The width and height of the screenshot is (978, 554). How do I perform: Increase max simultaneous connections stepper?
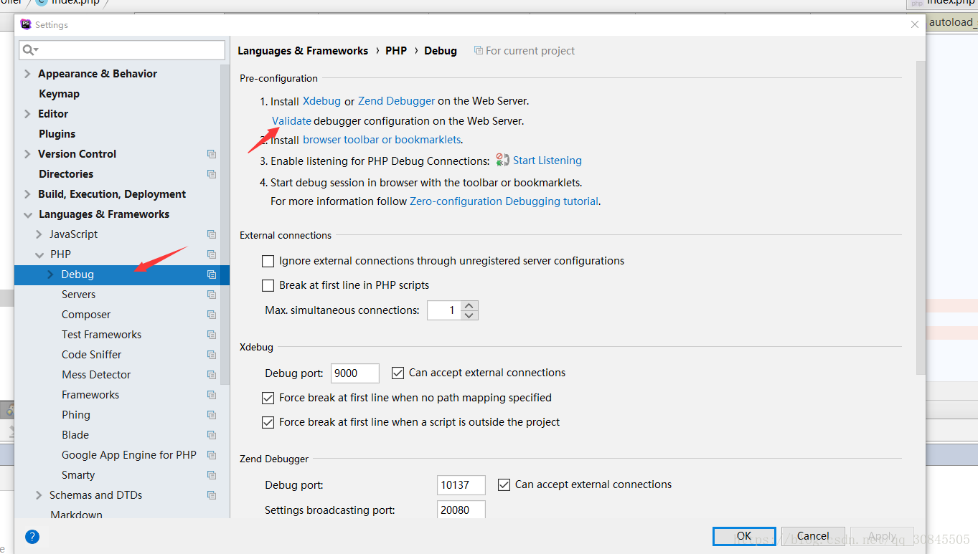tap(469, 305)
